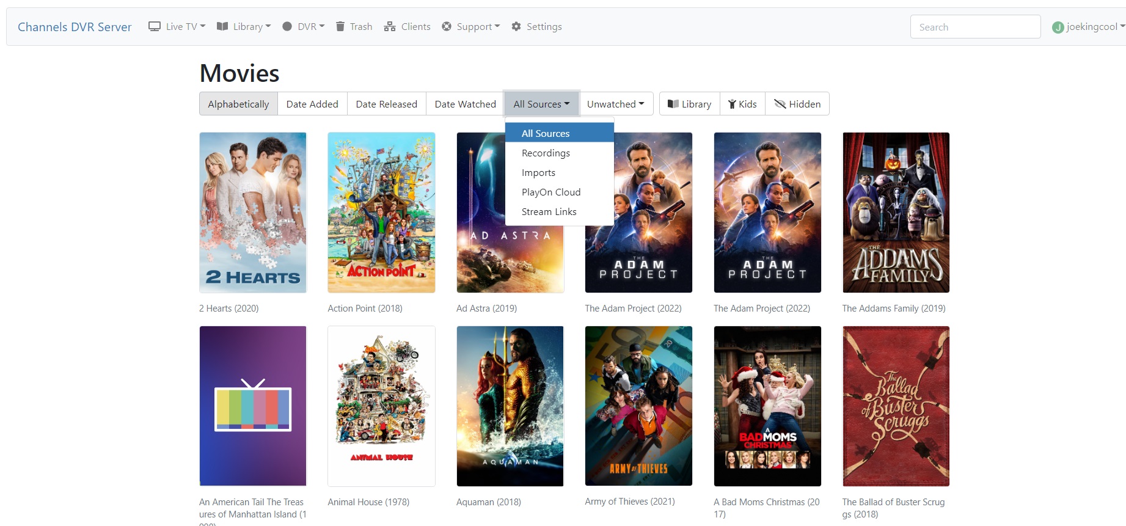Open The Addams Family poster thumbnail
This screenshot has width=1126, height=526.
point(896,213)
